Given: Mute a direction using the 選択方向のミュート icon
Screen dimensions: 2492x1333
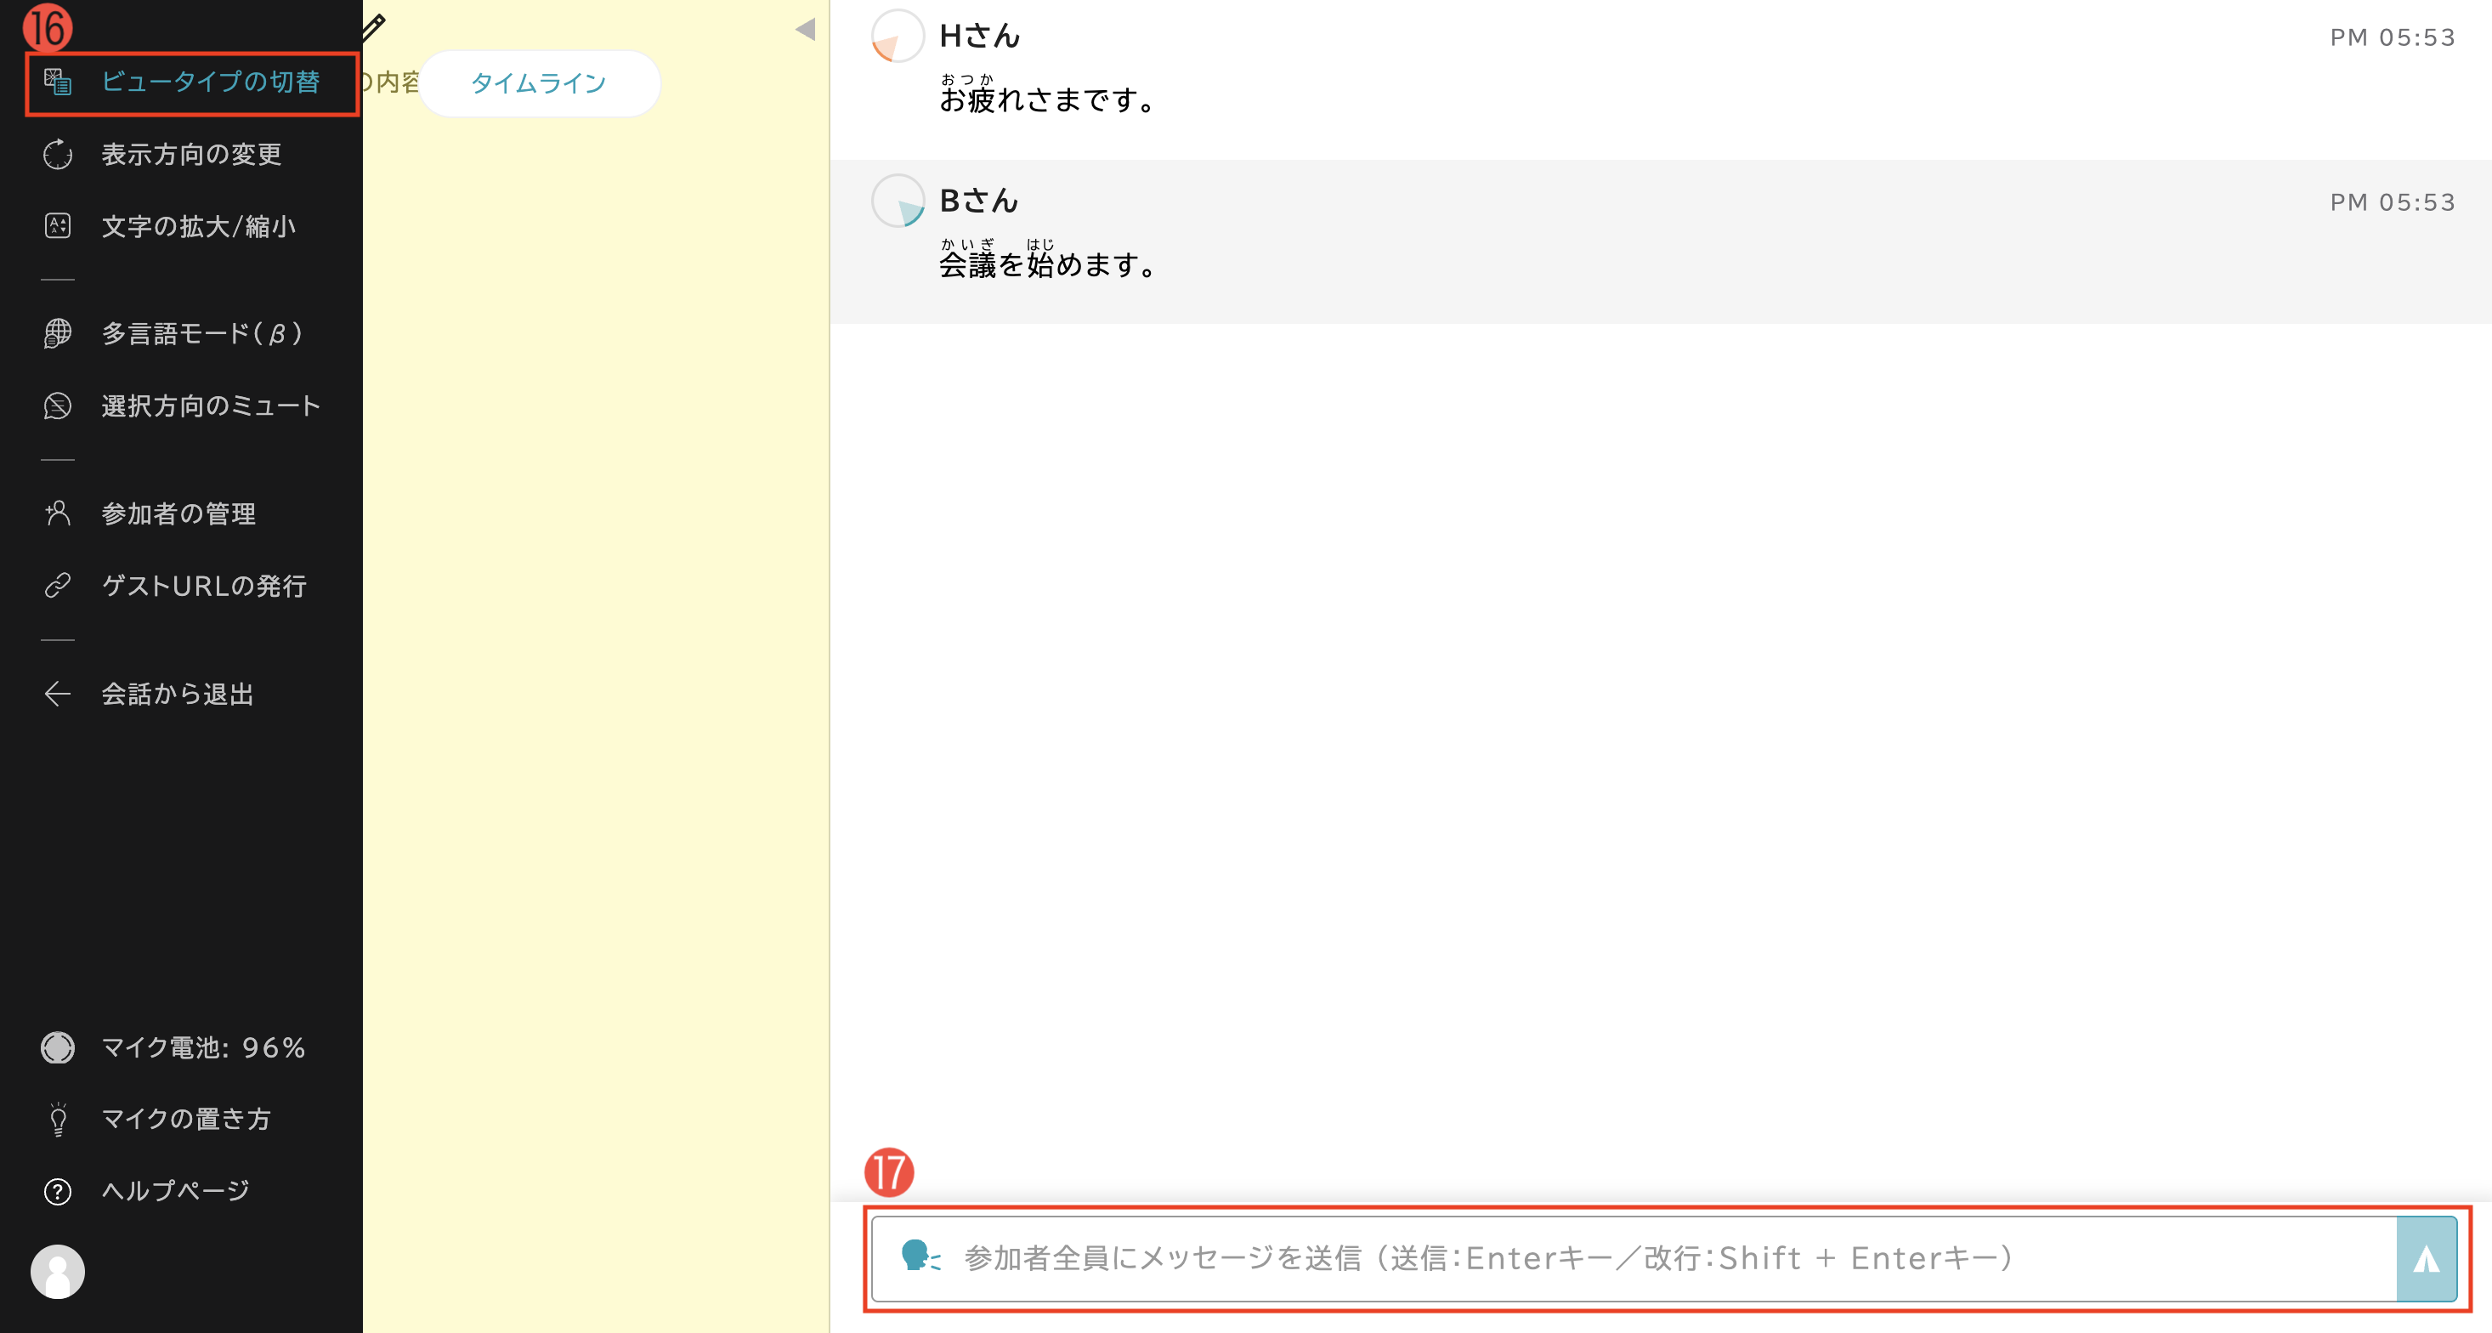Looking at the screenshot, I should coord(57,406).
